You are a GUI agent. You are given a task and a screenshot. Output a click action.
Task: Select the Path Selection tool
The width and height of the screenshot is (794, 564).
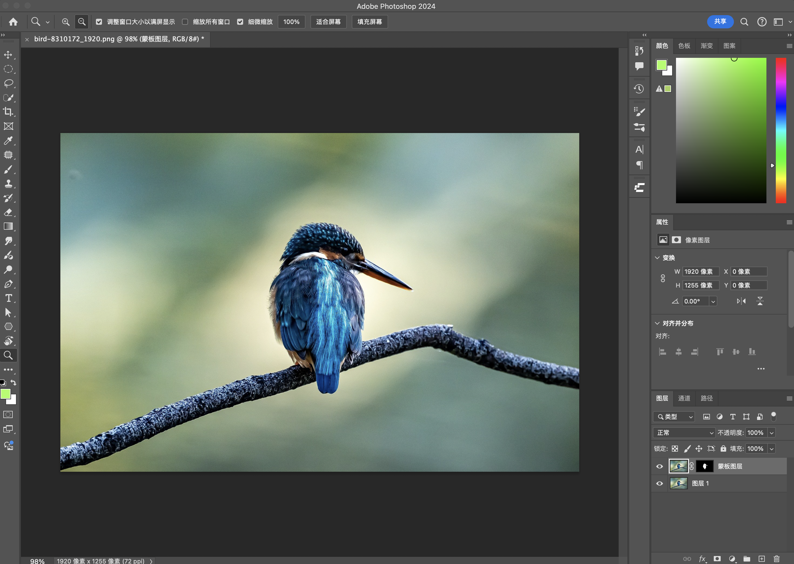coord(8,312)
